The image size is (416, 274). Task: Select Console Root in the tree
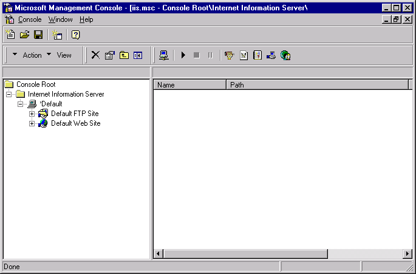(36, 84)
